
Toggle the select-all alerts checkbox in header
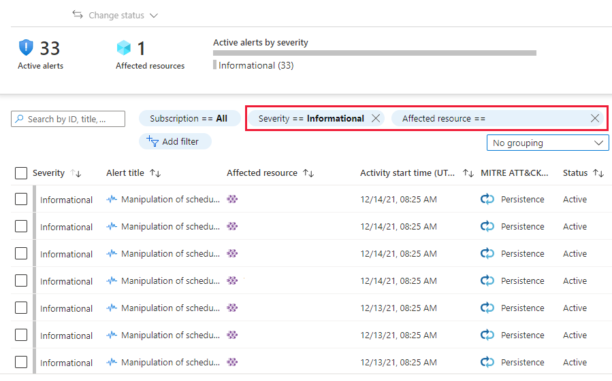tap(21, 173)
